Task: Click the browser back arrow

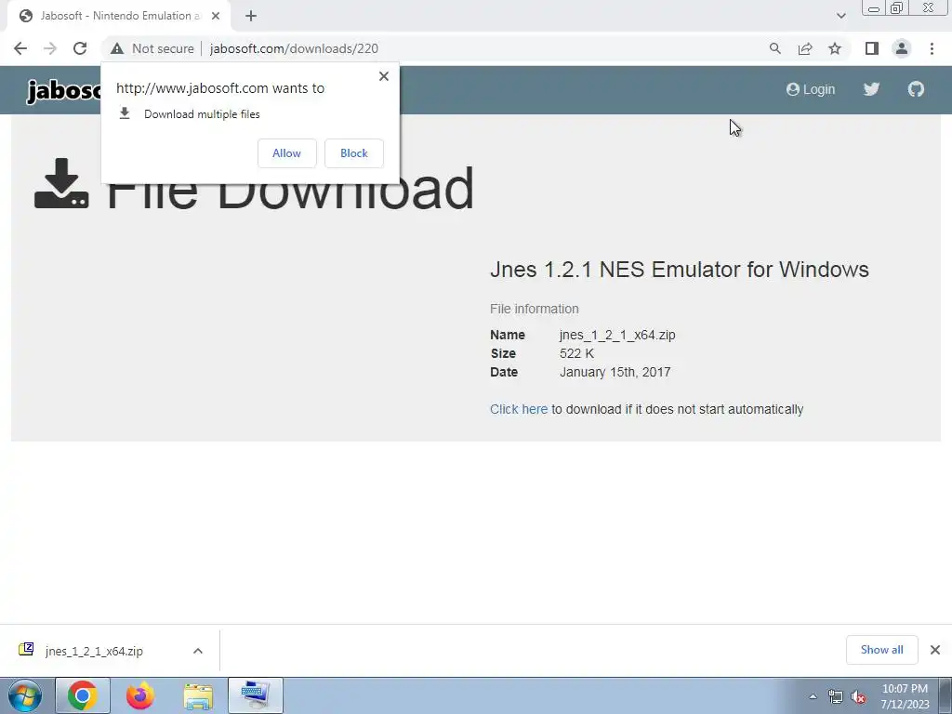Action: [x=20, y=48]
